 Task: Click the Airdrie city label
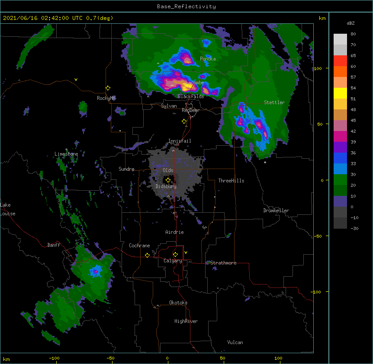point(174,232)
